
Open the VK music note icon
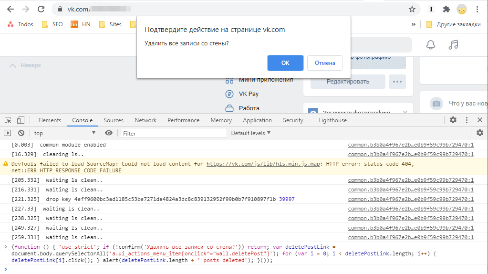pyautogui.click(x=454, y=45)
